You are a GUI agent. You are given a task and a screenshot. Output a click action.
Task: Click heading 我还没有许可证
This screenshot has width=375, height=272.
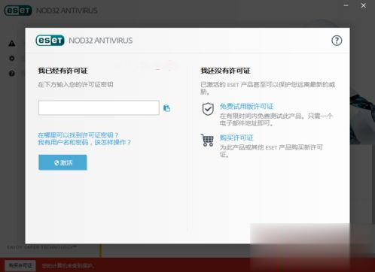[225, 71]
